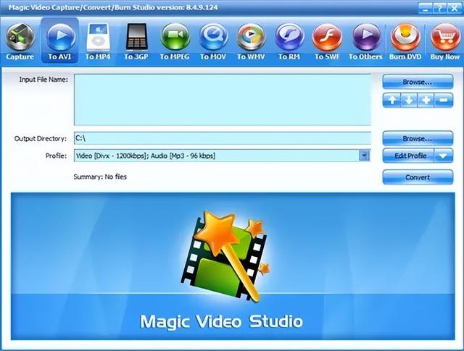Click the Summary: No files text
The height and width of the screenshot is (351, 464).
click(x=100, y=177)
